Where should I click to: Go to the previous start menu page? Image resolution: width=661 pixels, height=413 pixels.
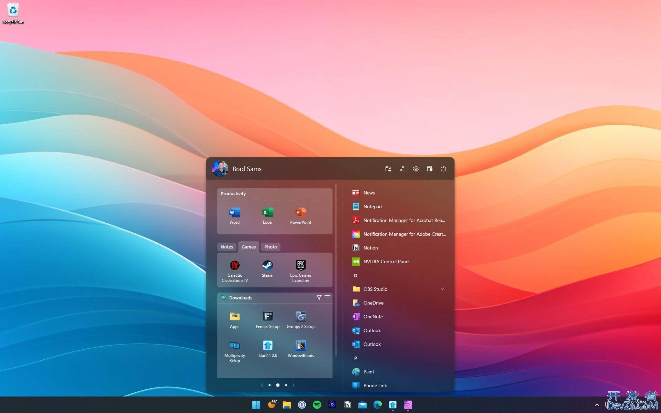pos(262,385)
